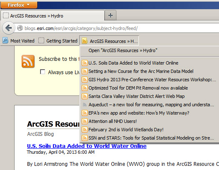Screen dimensions: 219x170
Task: Open the Getting Started bookmark
Action: (58, 41)
